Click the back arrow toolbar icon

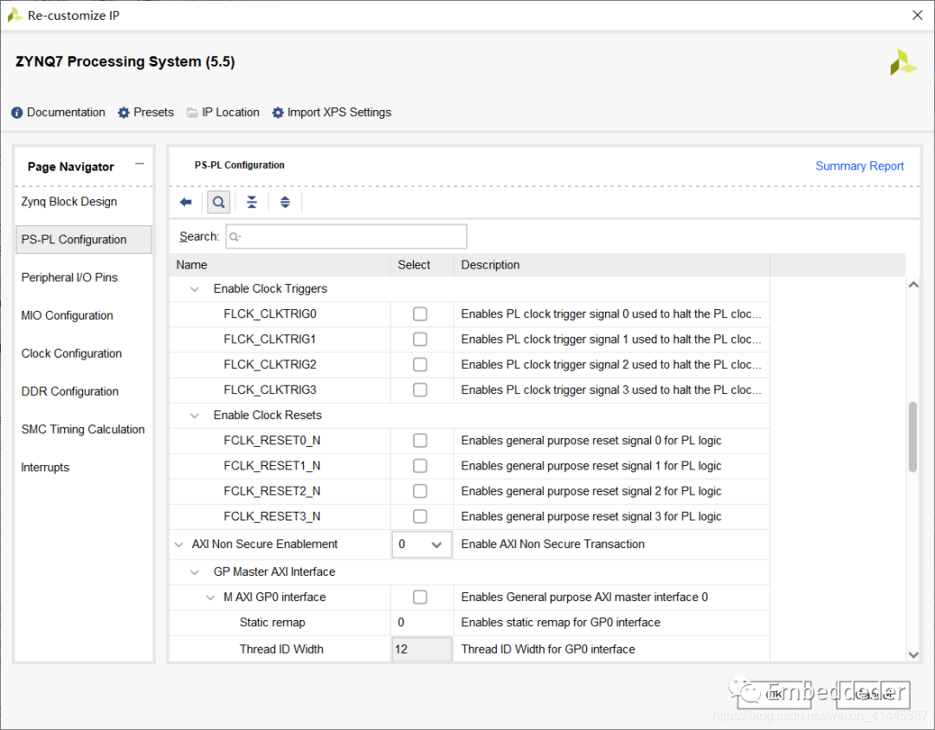[185, 202]
